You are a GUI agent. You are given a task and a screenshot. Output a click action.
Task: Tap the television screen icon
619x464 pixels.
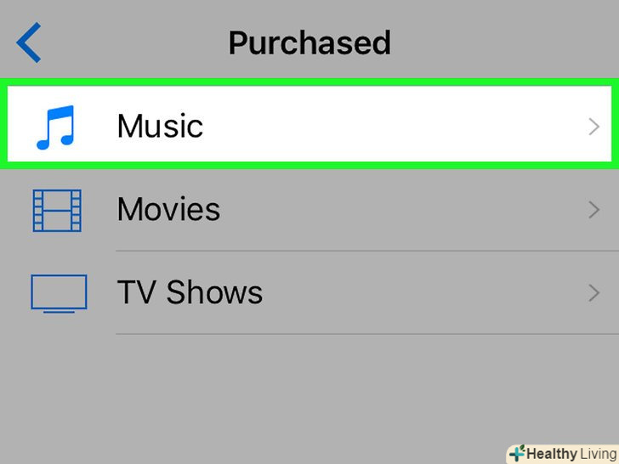click(58, 293)
